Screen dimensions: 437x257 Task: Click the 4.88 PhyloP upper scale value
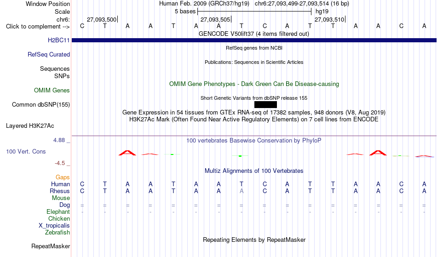pyautogui.click(x=59, y=140)
